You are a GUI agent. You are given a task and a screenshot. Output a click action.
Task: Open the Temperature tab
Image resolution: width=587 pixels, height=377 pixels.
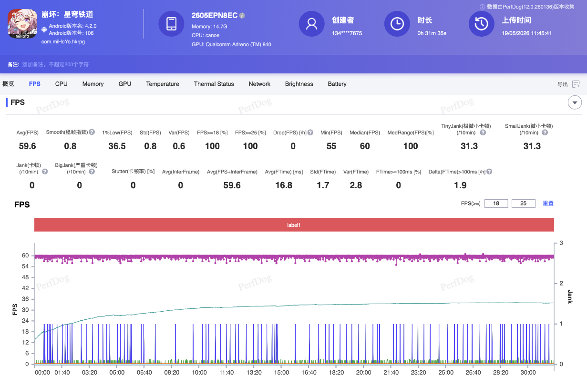163,84
